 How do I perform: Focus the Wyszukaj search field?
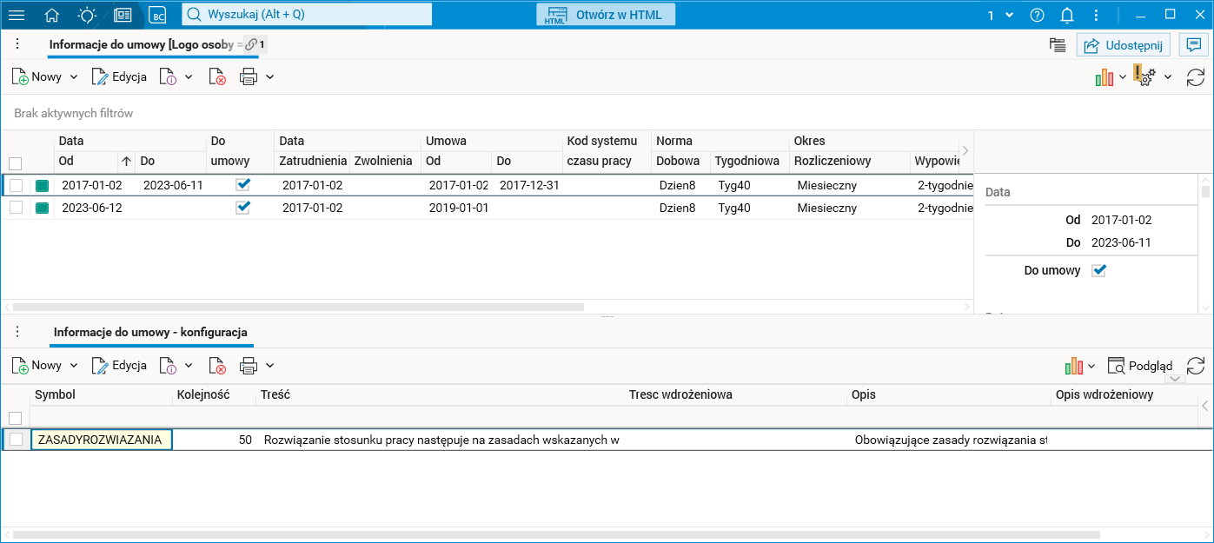307,15
